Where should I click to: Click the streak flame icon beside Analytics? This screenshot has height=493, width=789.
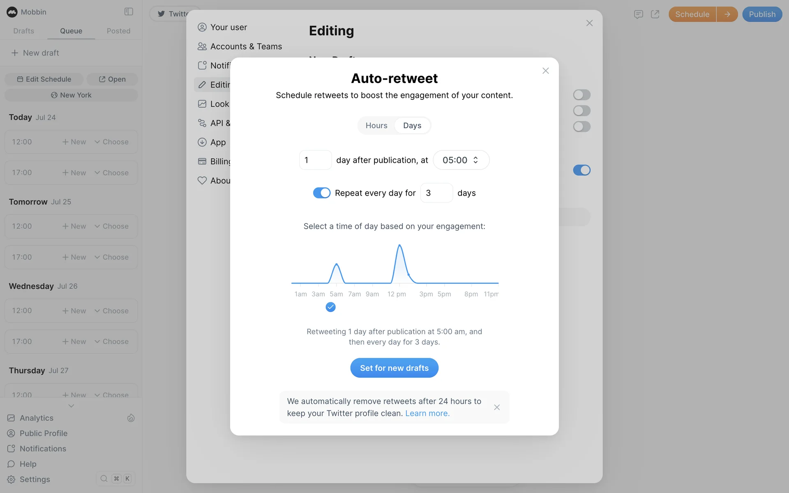131,418
